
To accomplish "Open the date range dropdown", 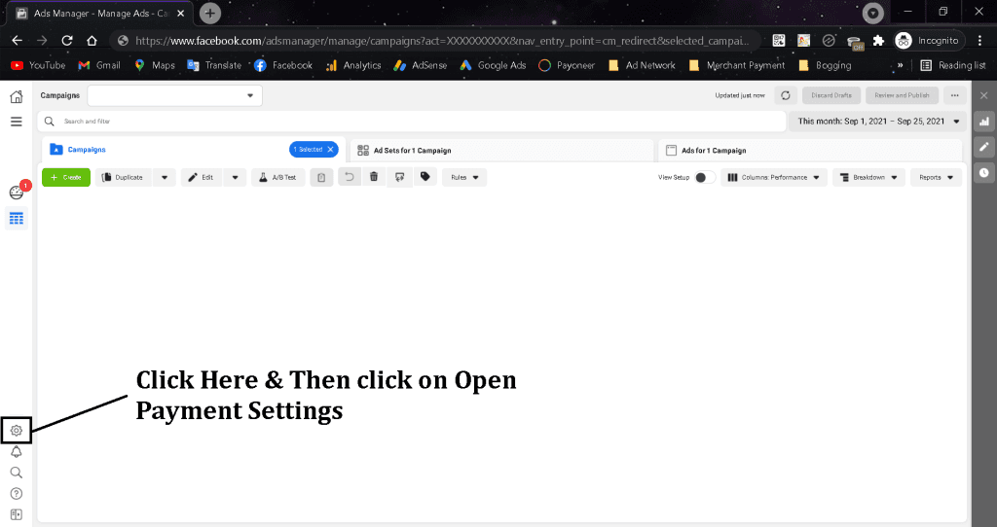I will coord(877,122).
